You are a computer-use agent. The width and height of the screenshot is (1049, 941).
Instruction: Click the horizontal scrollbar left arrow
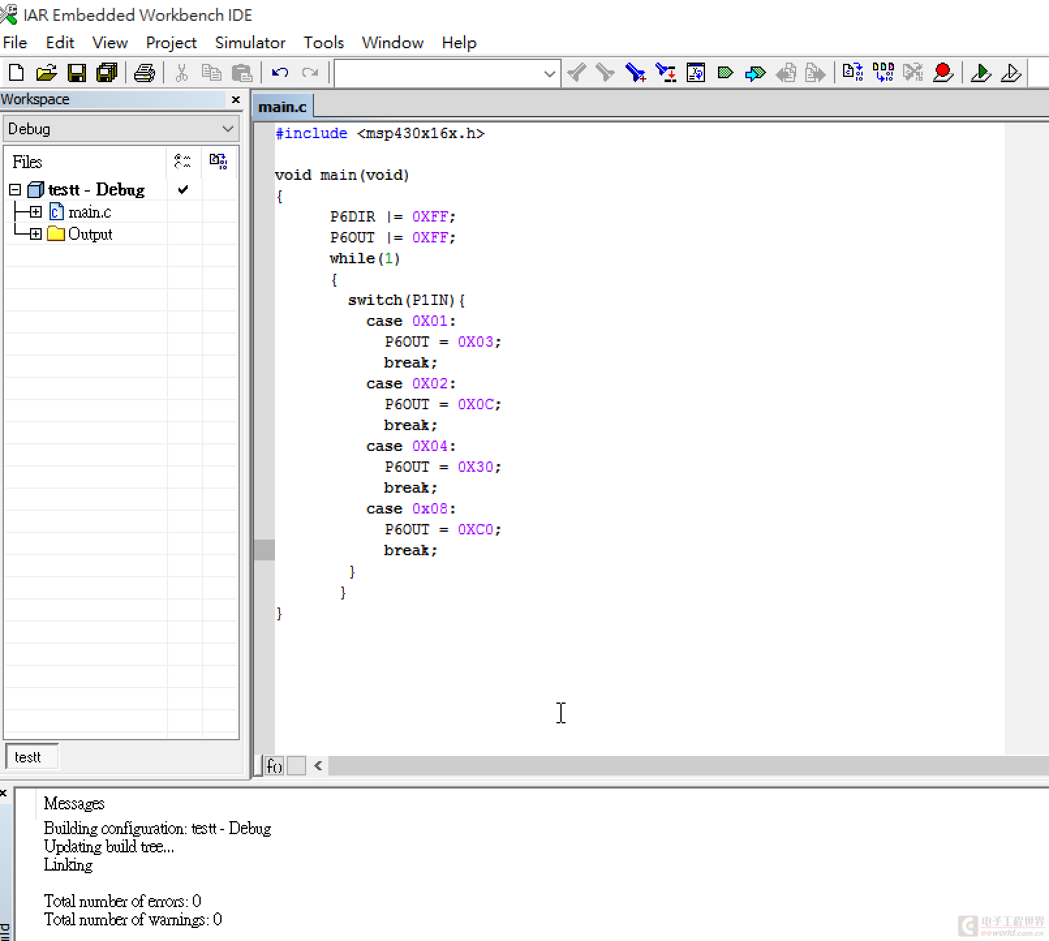318,766
